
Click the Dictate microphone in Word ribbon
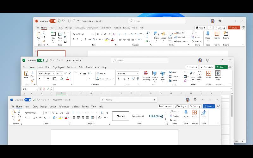click(x=186, y=113)
